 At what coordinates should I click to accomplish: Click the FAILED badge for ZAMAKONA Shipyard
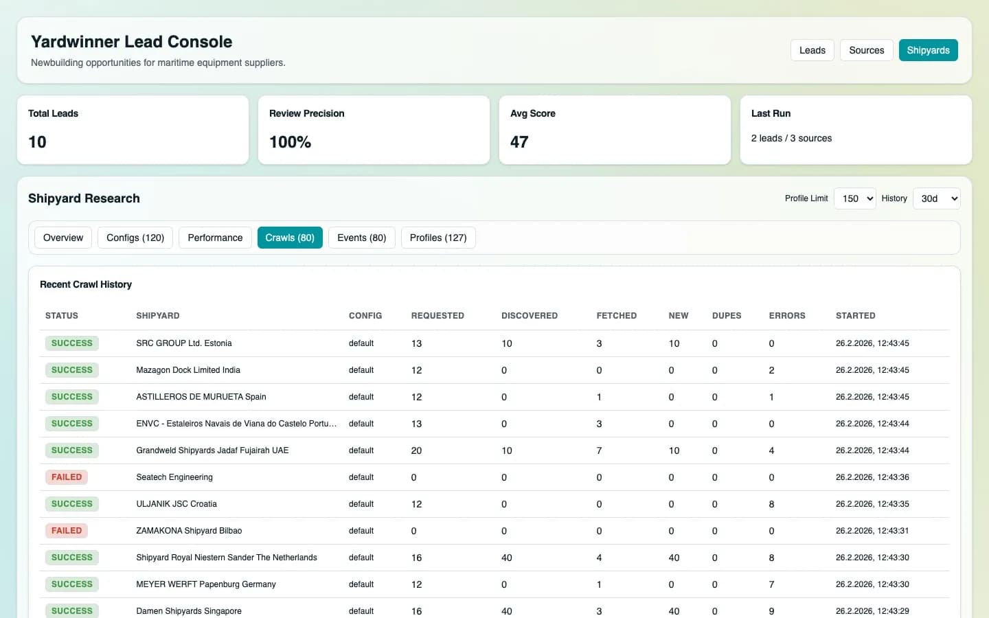coord(67,531)
